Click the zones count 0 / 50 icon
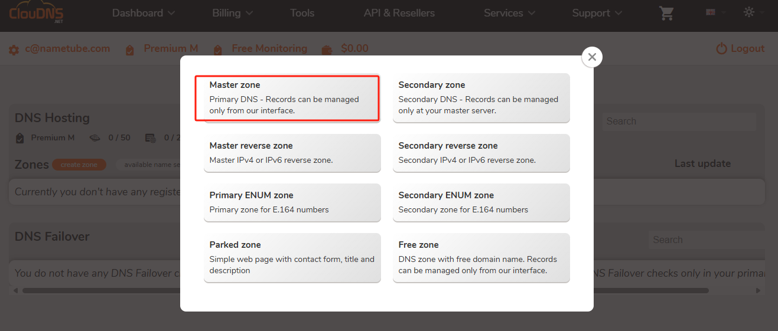This screenshot has height=331, width=778. [x=95, y=138]
